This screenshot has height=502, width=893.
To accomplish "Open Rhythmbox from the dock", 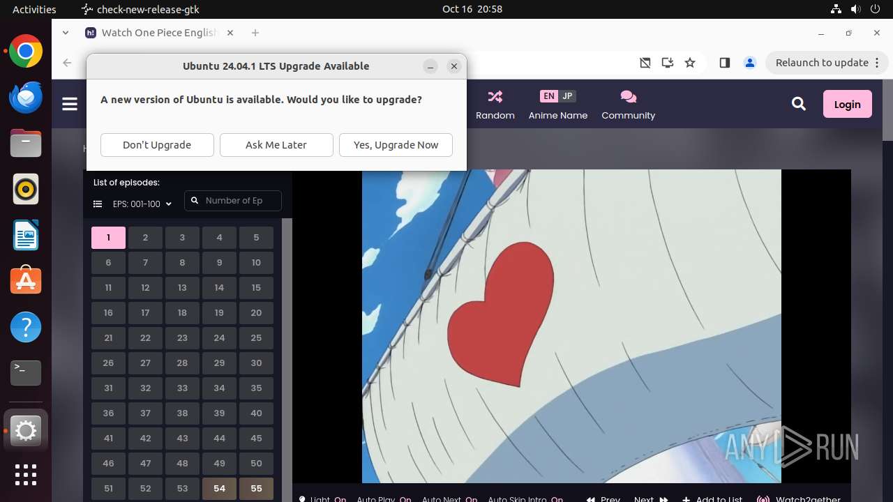I will click(x=26, y=189).
